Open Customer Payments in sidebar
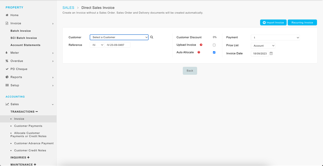This screenshot has height=166, width=323. pos(28,126)
